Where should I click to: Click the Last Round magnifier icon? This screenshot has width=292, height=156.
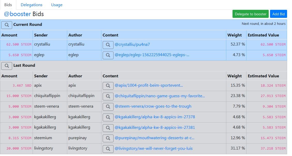pyautogui.click(x=7, y=66)
